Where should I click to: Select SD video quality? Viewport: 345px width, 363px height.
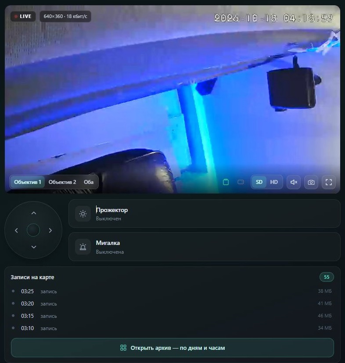(x=259, y=182)
